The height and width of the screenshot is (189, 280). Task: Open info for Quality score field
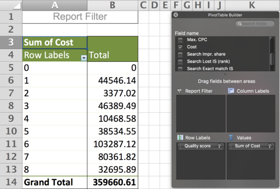(219, 146)
